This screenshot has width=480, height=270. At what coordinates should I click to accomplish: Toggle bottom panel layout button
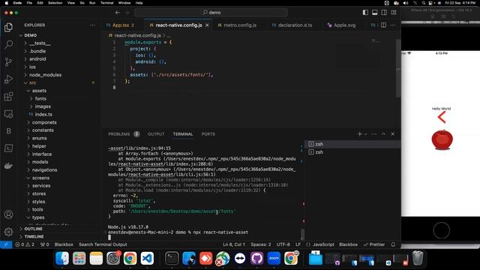[x=375, y=12]
